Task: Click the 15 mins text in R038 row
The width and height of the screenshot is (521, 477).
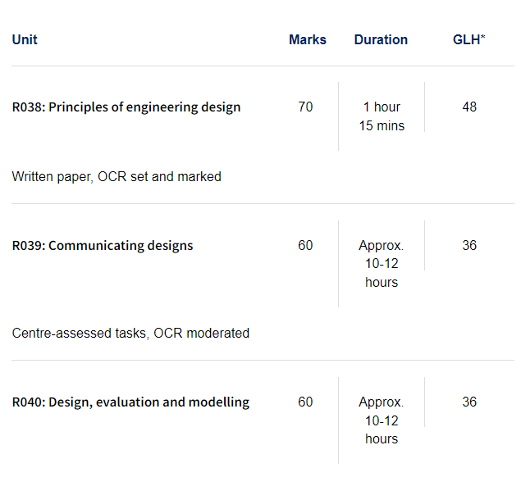Action: point(382,125)
